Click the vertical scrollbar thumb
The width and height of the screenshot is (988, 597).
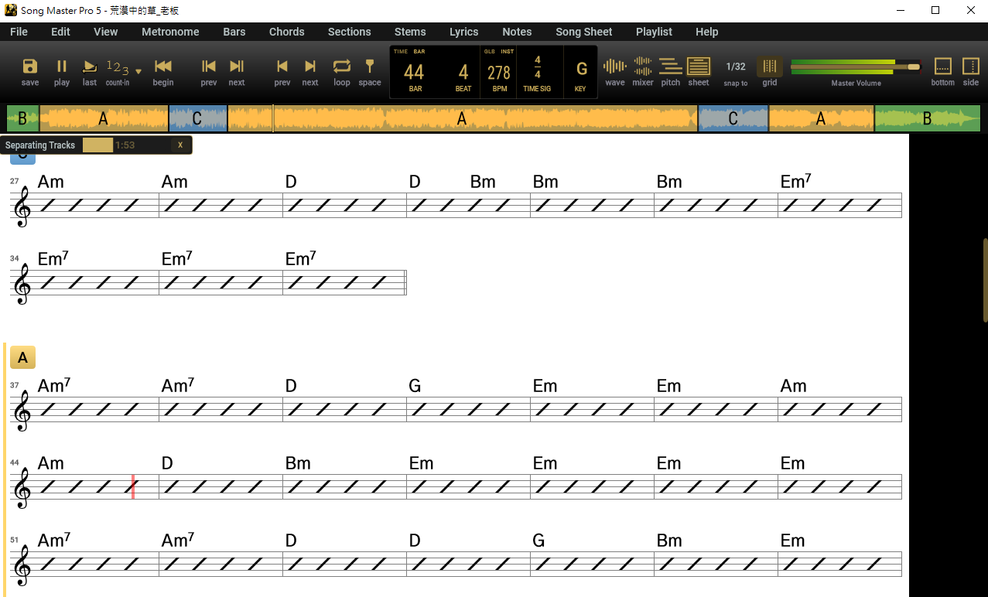click(985, 280)
